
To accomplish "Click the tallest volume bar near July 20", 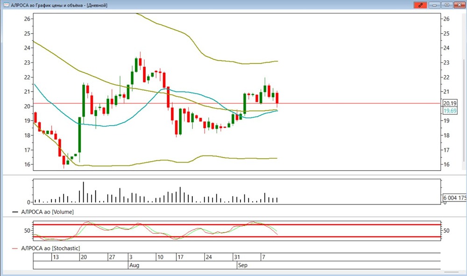I will tap(84, 192).
